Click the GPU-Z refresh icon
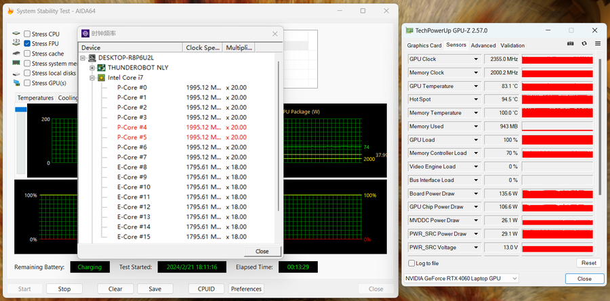 click(584, 44)
